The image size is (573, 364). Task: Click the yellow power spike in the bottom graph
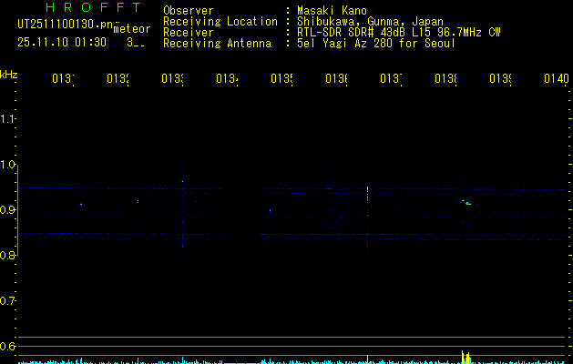click(466, 357)
